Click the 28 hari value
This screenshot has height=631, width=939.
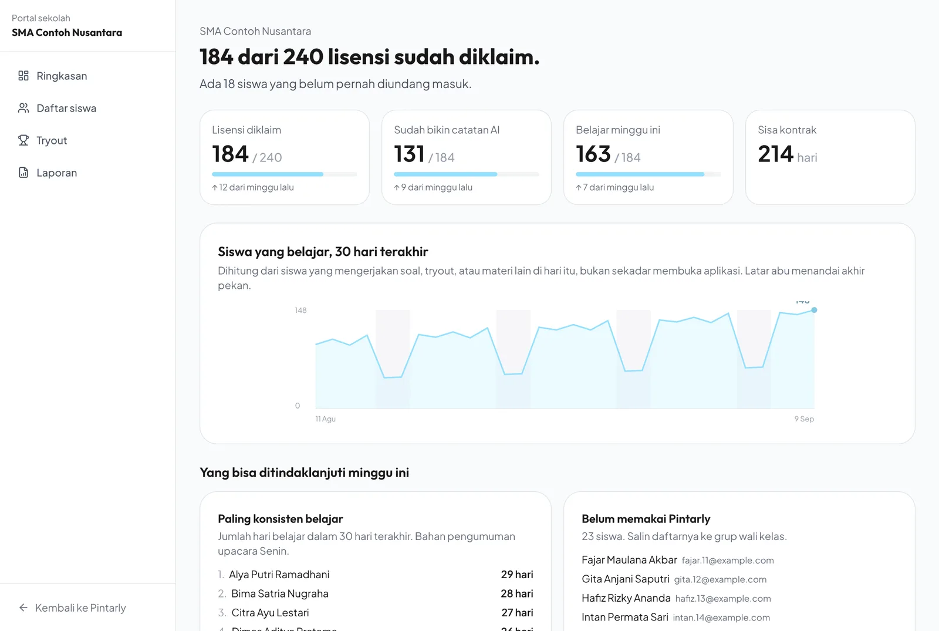coord(517,593)
